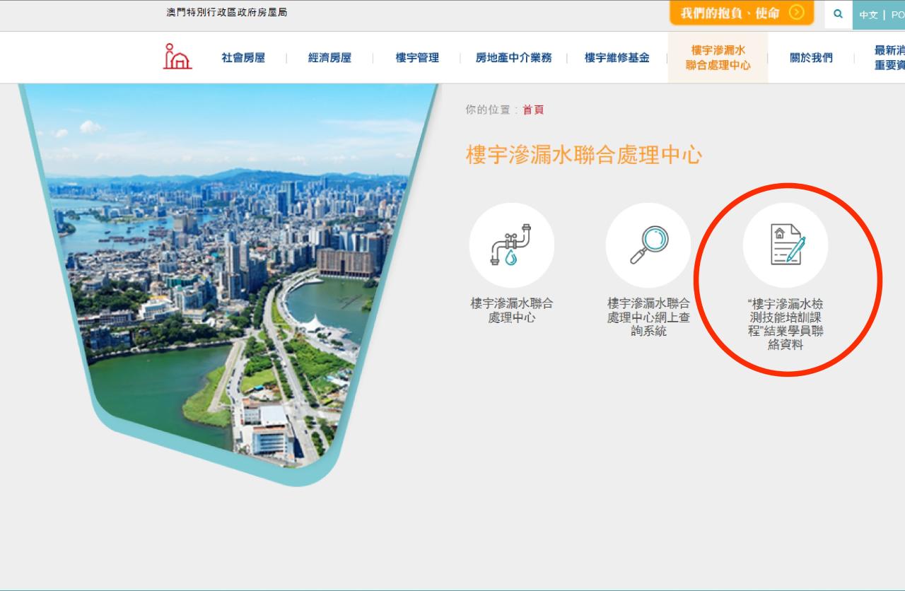
Task: Select highlighted 樓宇滲漏水聯合處理中心 tab
Action: tap(718, 58)
